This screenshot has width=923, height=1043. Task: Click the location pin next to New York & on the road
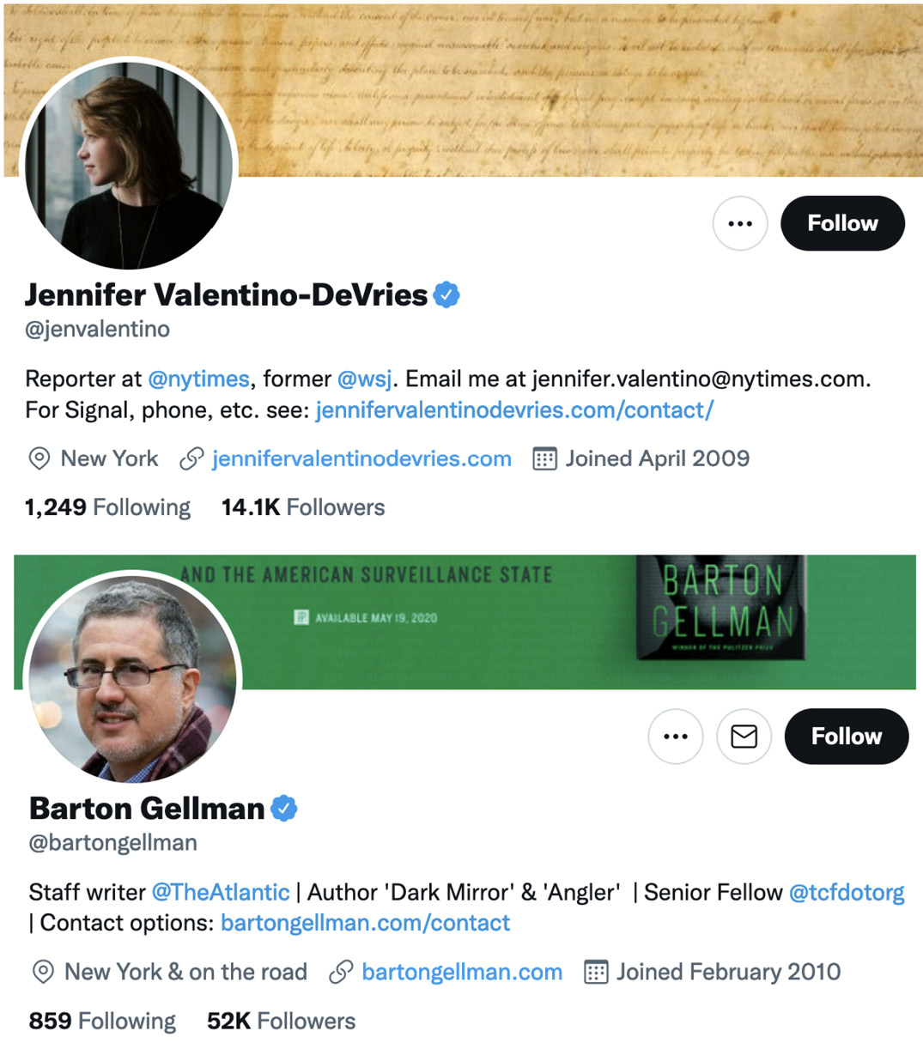coord(41,972)
